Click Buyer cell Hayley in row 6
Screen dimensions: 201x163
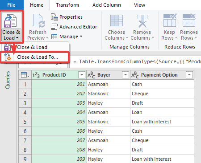[x=108, y=131]
